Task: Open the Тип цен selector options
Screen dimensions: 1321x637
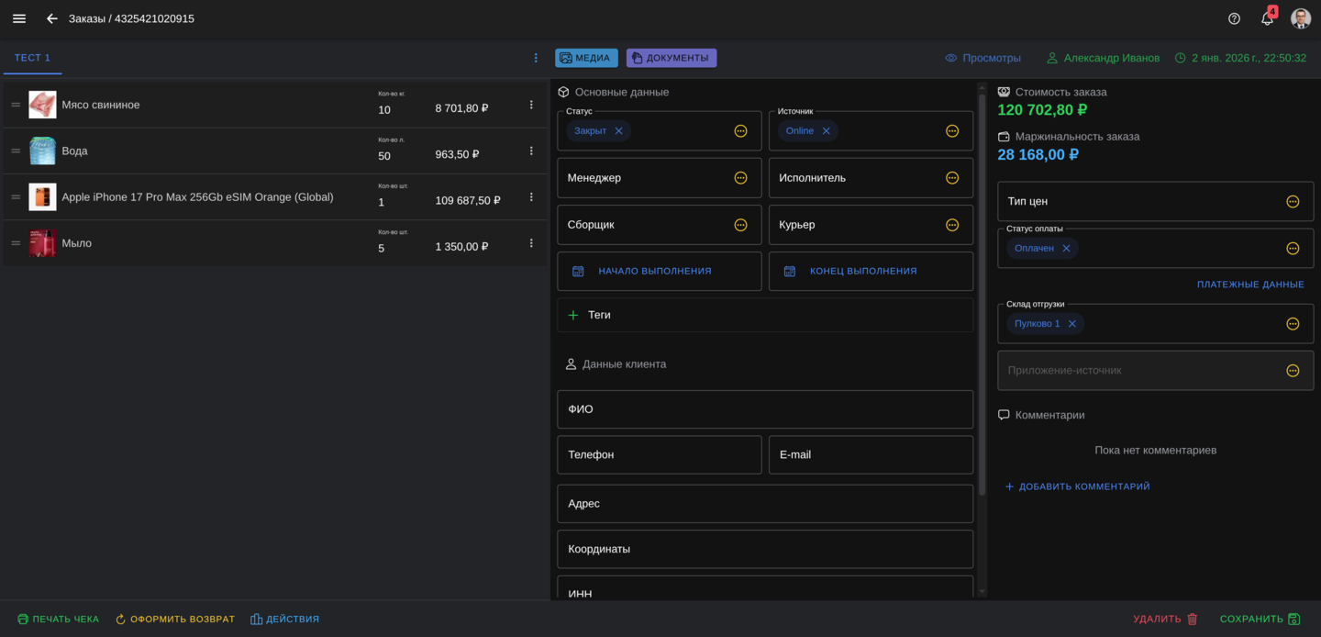Action: pos(1293,202)
